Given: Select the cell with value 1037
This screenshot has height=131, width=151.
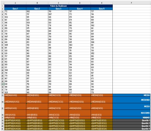Looking at the screenshot, I should pyautogui.click(x=80, y=31).
